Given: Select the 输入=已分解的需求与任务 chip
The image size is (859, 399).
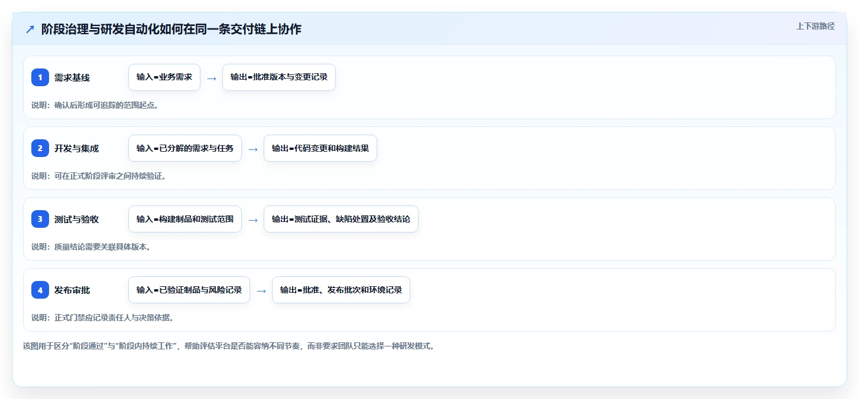Looking at the screenshot, I should pos(185,148).
